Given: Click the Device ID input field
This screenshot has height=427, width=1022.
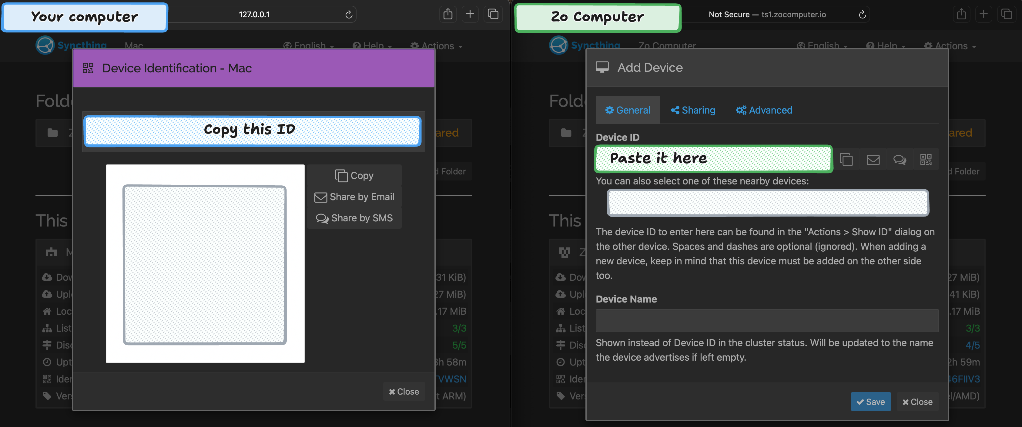Looking at the screenshot, I should click(x=713, y=159).
